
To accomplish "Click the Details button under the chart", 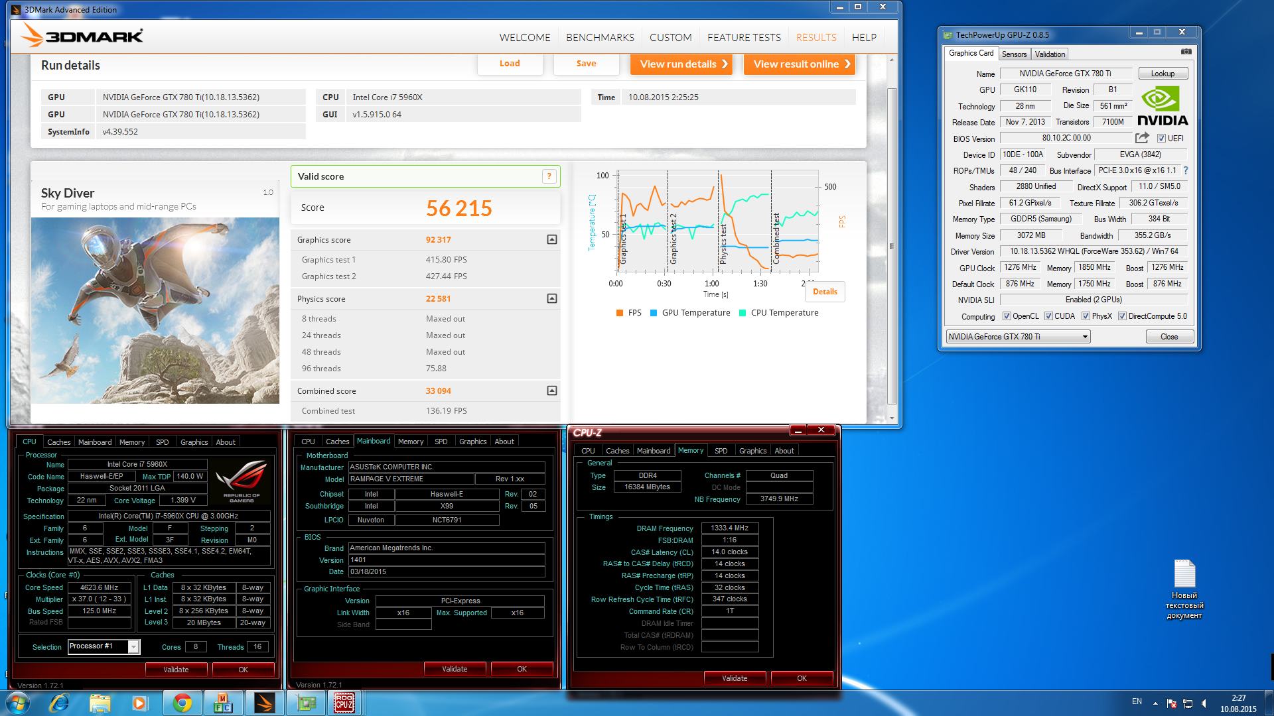I will click(825, 292).
